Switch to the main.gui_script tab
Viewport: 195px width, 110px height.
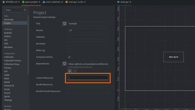coord(76,2)
